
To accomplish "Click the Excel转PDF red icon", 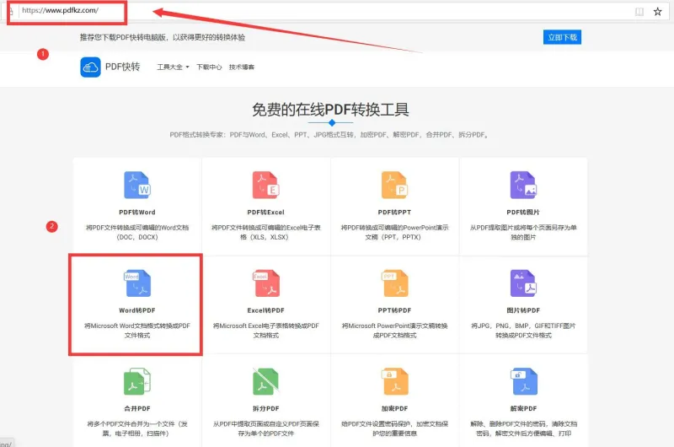I will point(266,283).
